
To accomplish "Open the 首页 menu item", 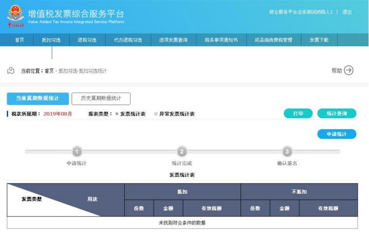I will point(19,40).
